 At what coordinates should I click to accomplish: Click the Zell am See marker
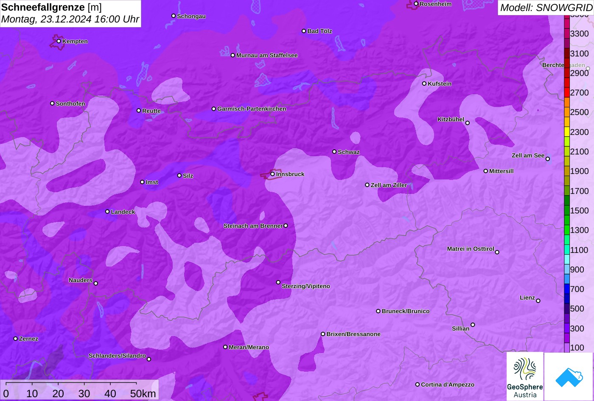pos(547,159)
